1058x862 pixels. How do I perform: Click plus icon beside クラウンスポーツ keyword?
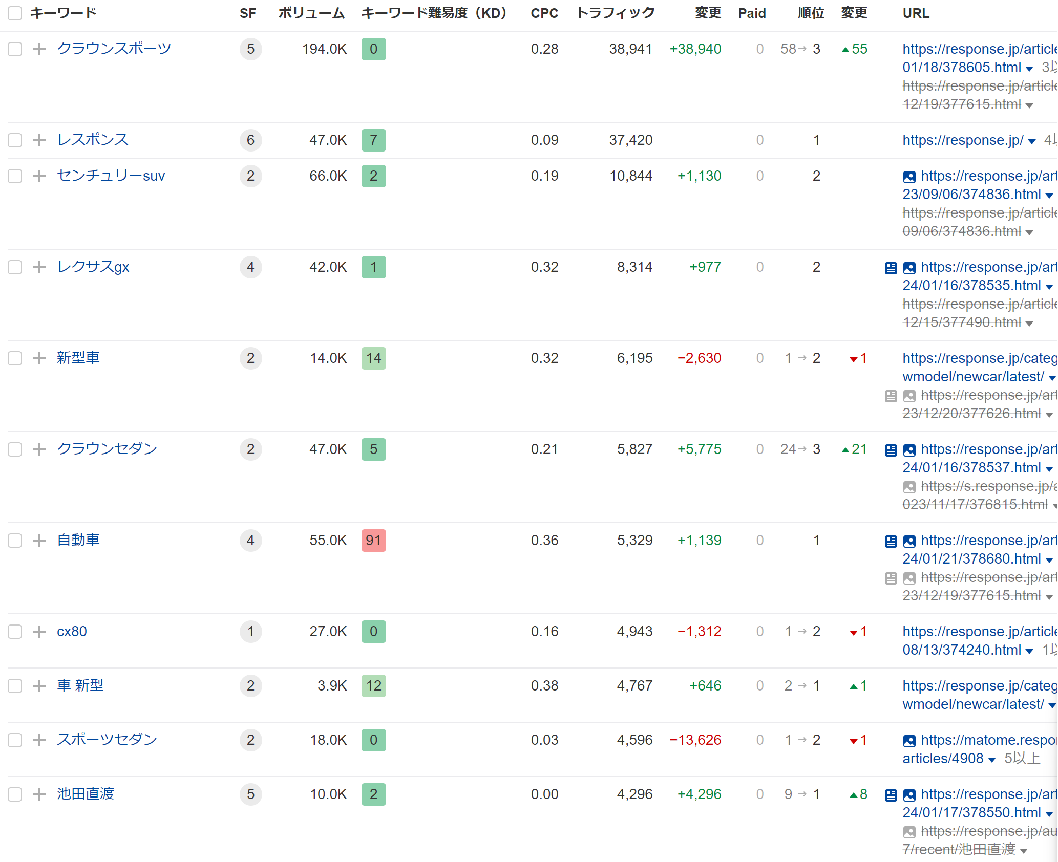[39, 49]
